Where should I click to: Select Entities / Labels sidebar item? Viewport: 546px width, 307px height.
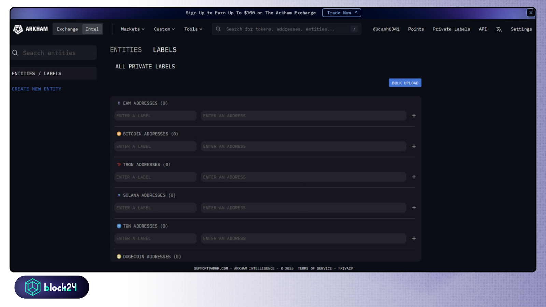coord(53,73)
